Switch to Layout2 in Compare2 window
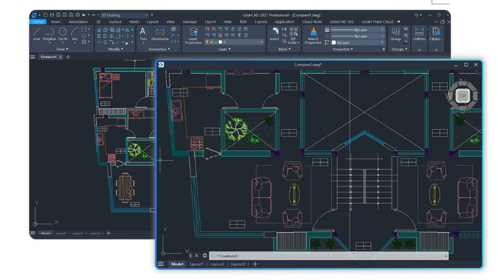 [x=217, y=264]
